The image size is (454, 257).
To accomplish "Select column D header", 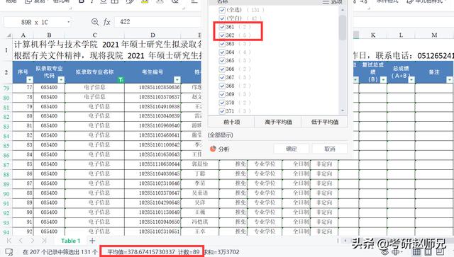I will tap(153, 35).
